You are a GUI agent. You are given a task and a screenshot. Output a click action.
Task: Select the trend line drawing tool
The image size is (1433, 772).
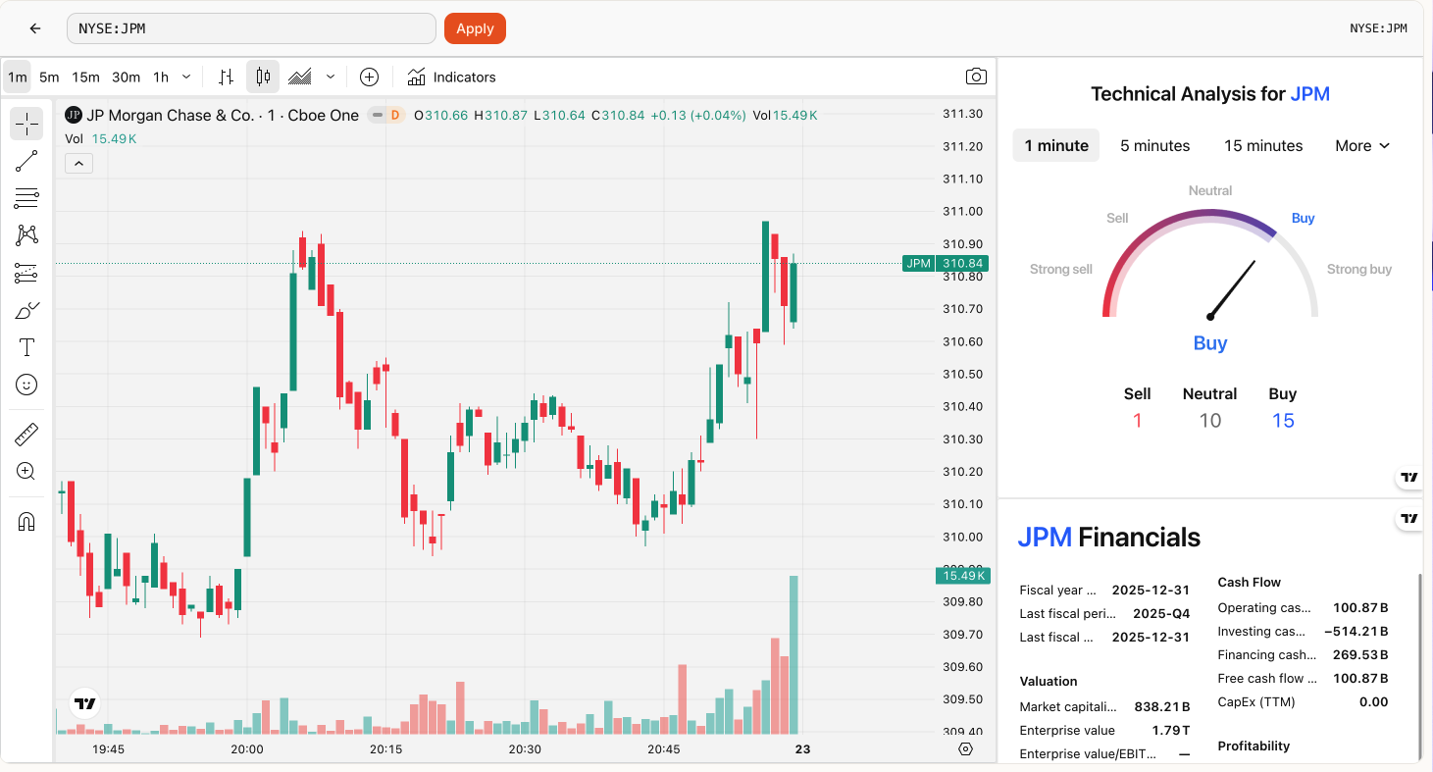click(x=26, y=162)
